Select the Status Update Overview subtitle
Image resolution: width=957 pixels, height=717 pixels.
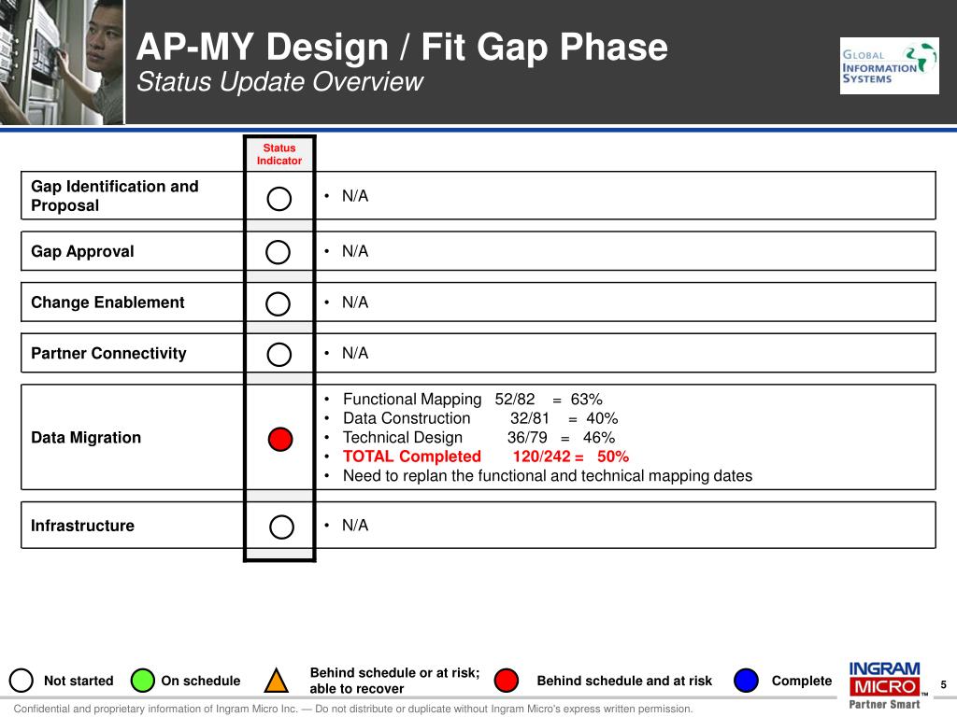click(279, 82)
